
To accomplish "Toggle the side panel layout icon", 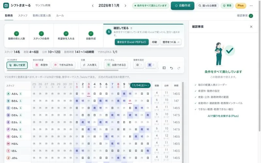I will tap(164, 68).
